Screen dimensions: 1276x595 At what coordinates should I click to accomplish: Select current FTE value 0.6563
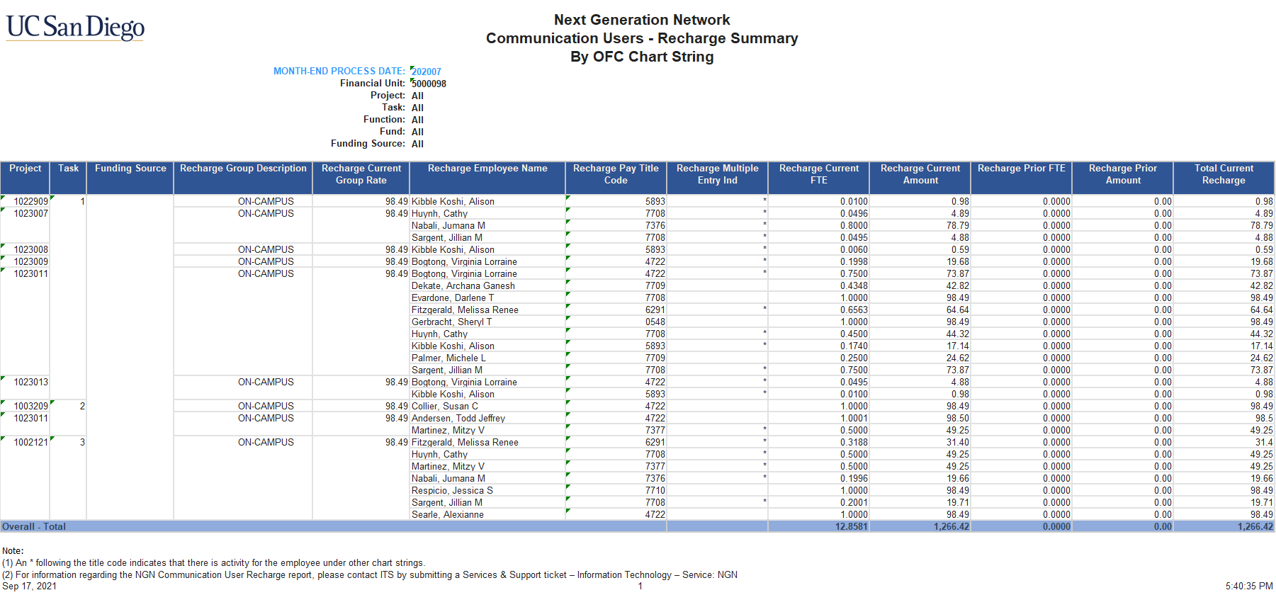[x=854, y=310]
